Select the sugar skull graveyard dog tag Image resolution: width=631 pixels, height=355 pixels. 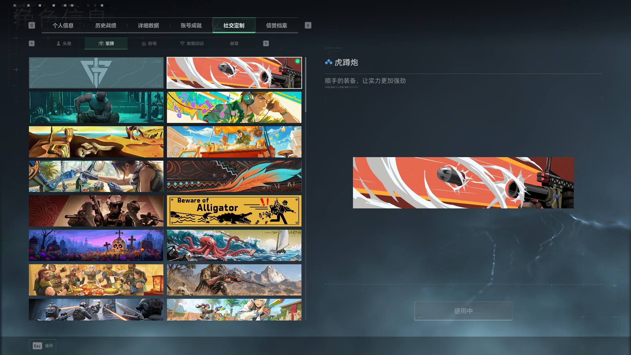click(96, 246)
